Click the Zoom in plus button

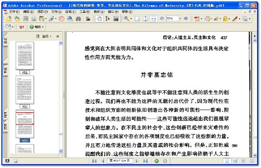pos(186,19)
